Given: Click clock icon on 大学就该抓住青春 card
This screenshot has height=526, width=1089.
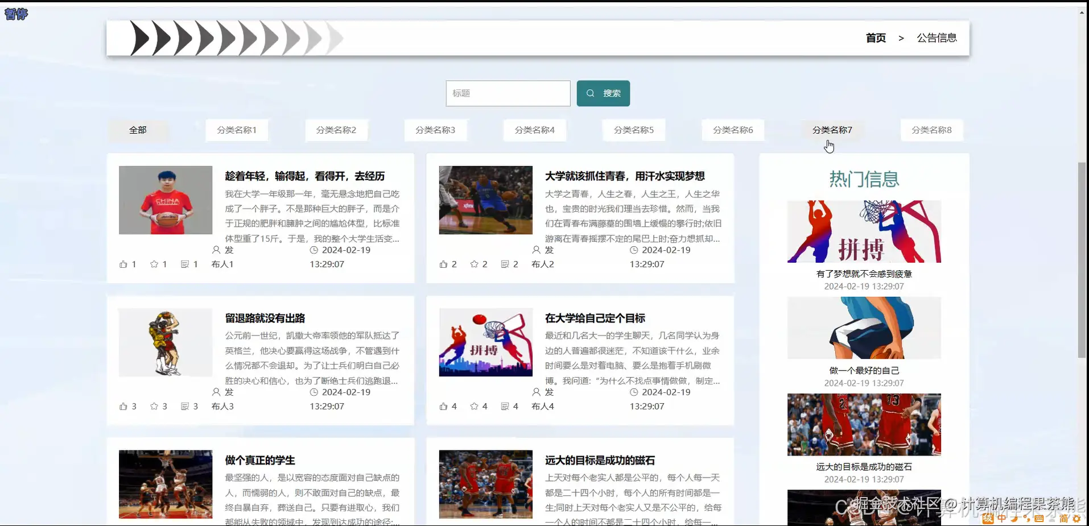Looking at the screenshot, I should tap(634, 250).
